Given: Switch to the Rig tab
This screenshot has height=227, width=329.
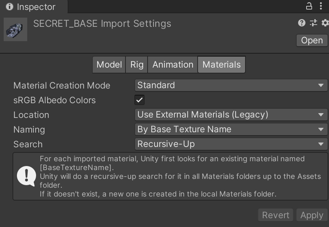Looking at the screenshot, I should tap(137, 65).
